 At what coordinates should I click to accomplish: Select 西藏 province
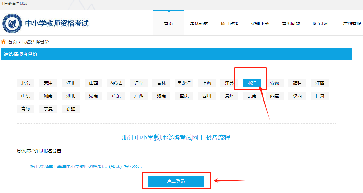pyautogui.click(x=274, y=96)
